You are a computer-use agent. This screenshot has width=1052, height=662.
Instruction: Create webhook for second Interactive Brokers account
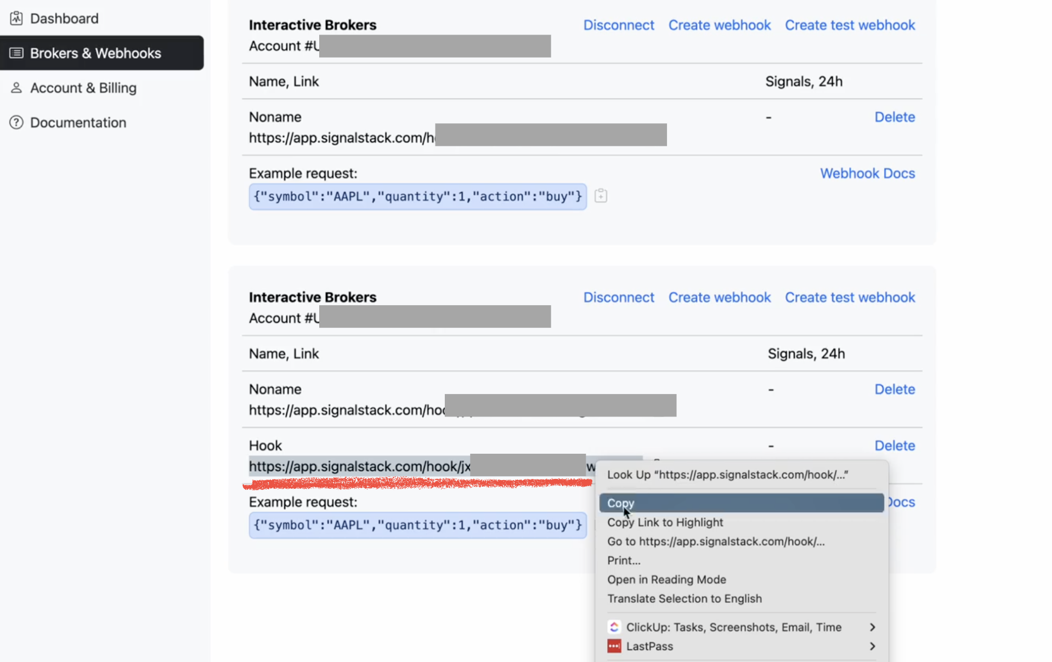[x=719, y=297]
